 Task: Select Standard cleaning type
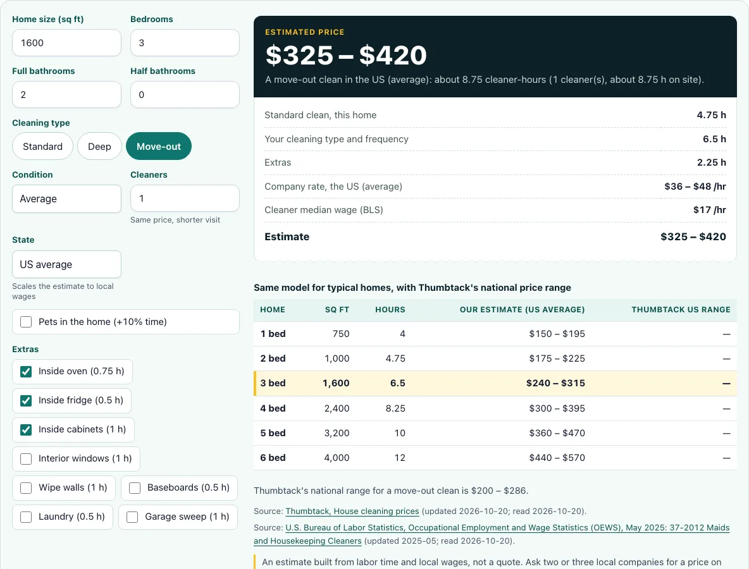[x=42, y=146]
